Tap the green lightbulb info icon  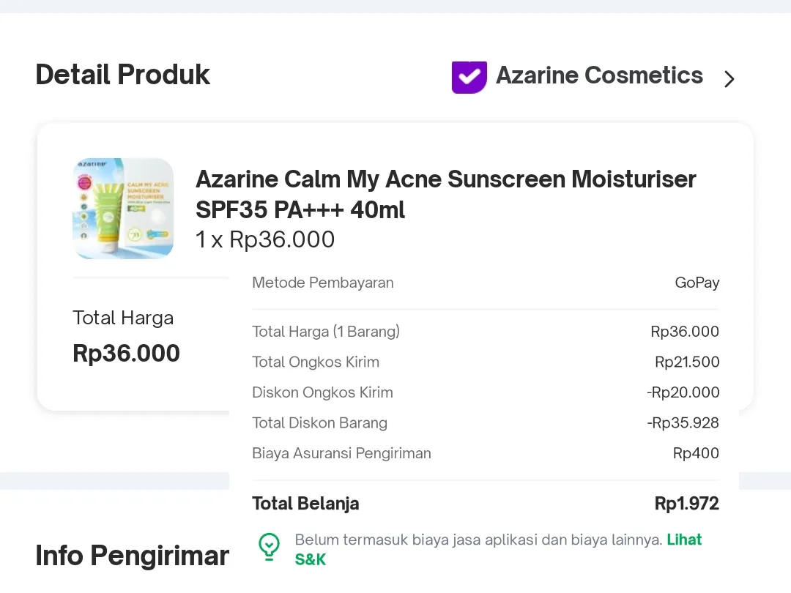click(x=269, y=546)
